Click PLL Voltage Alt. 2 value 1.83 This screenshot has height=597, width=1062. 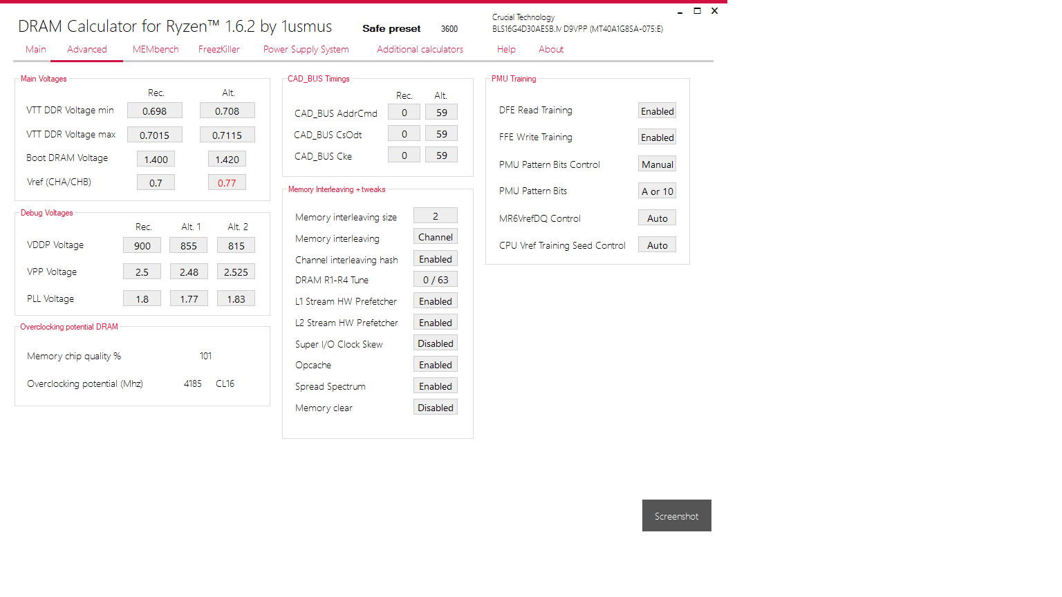(236, 298)
